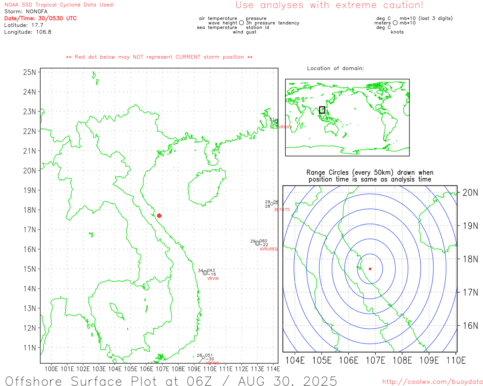Select the XVRJ5EQ station id label
The height and width of the screenshot is (386, 483).
269,249
